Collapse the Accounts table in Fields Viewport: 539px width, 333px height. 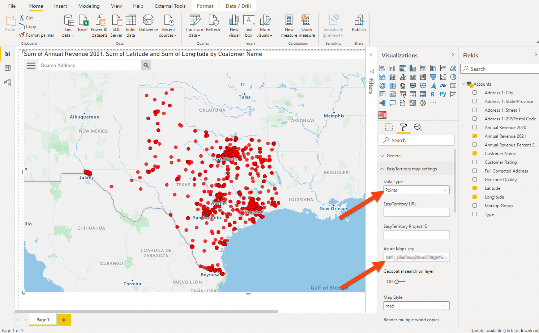pyautogui.click(x=463, y=84)
